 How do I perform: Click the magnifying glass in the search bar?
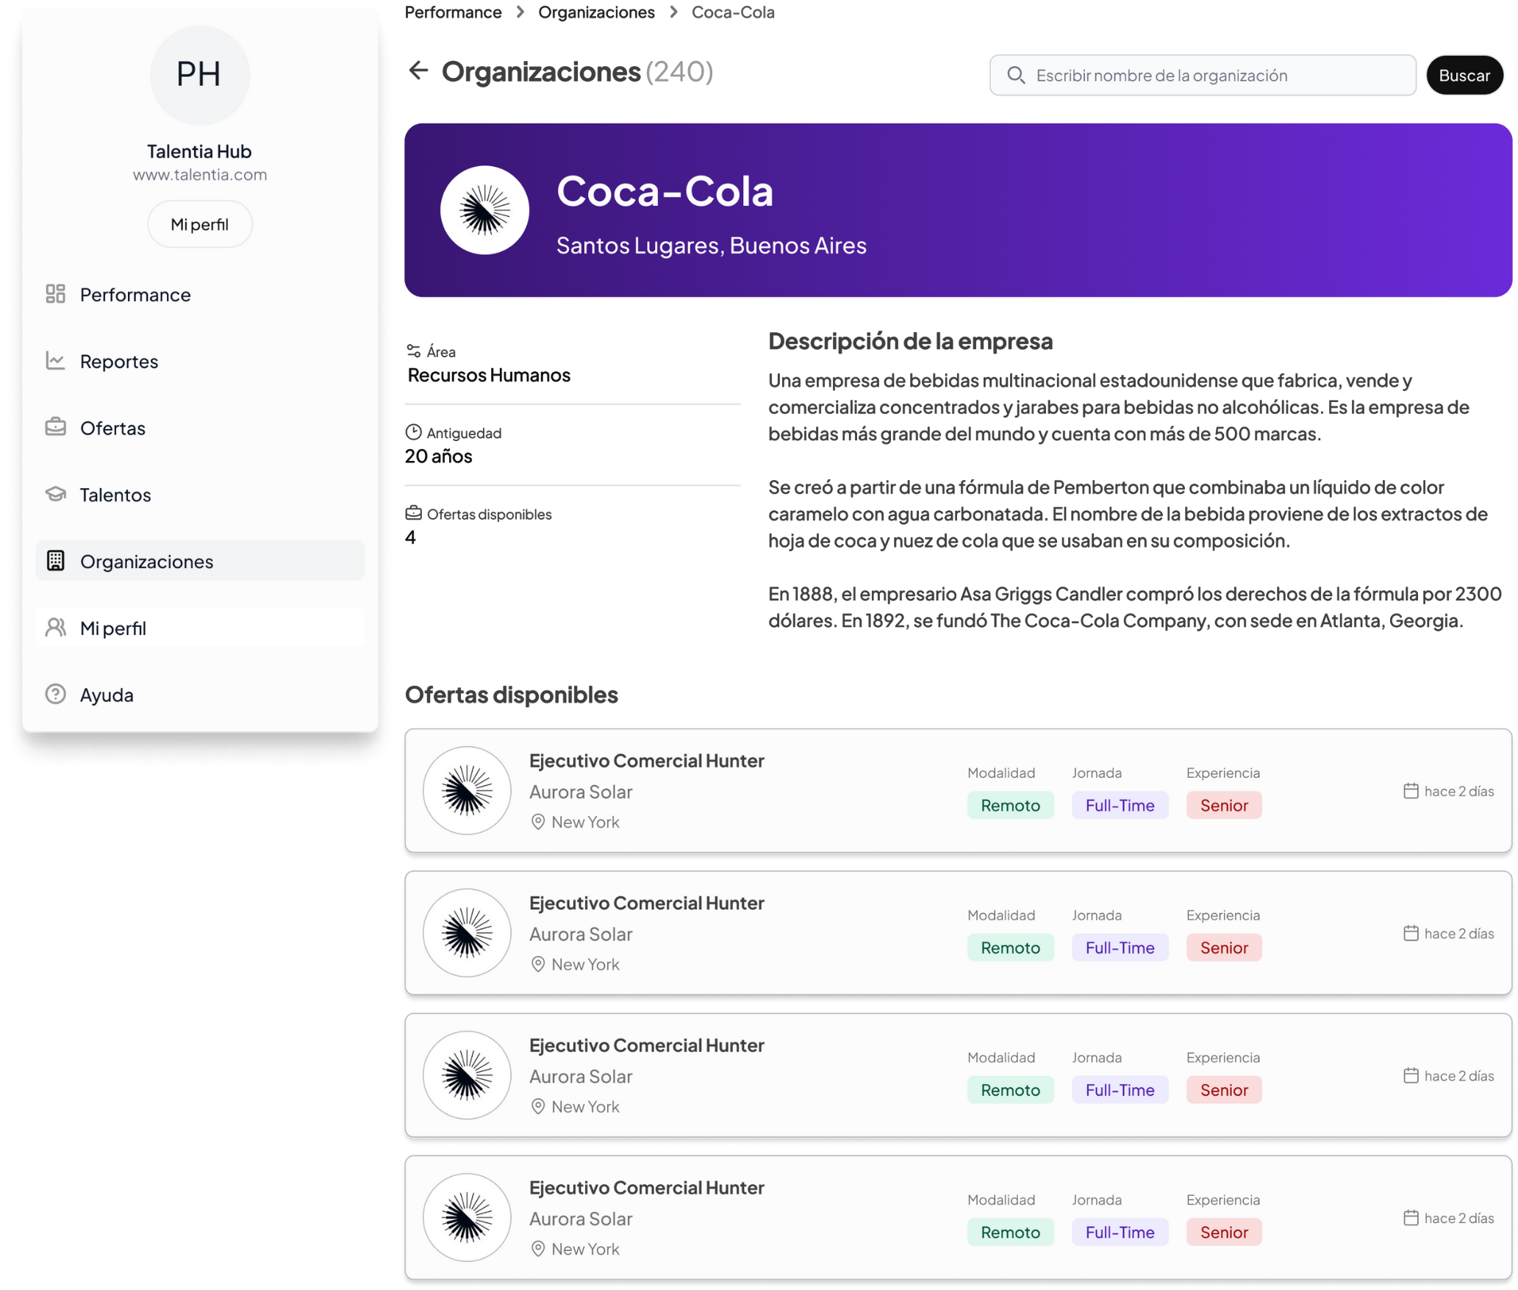1017,75
